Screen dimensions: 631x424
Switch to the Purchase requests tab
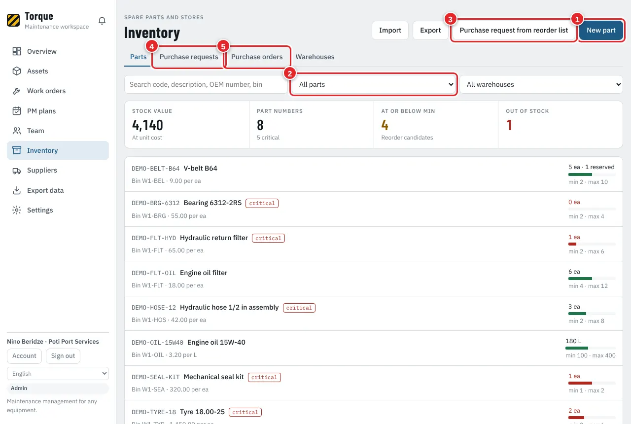pyautogui.click(x=189, y=57)
